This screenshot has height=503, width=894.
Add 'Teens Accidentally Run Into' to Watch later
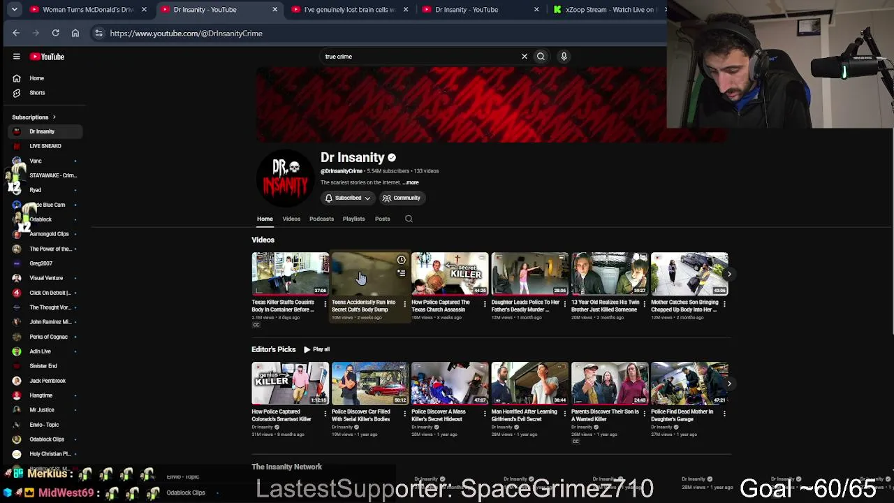pos(402,260)
